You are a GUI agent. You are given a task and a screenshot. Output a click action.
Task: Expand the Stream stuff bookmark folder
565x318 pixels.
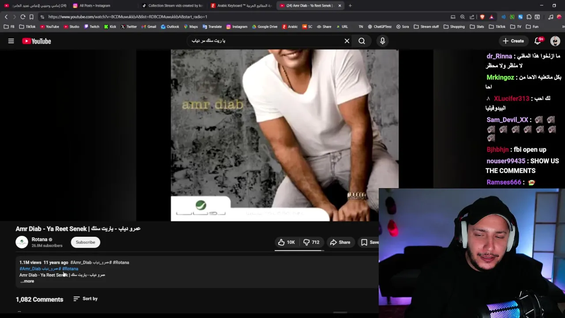[426, 26]
